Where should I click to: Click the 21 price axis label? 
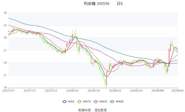pos(5,75)
